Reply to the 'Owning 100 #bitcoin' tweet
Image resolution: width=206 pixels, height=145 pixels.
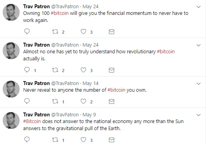(27, 31)
